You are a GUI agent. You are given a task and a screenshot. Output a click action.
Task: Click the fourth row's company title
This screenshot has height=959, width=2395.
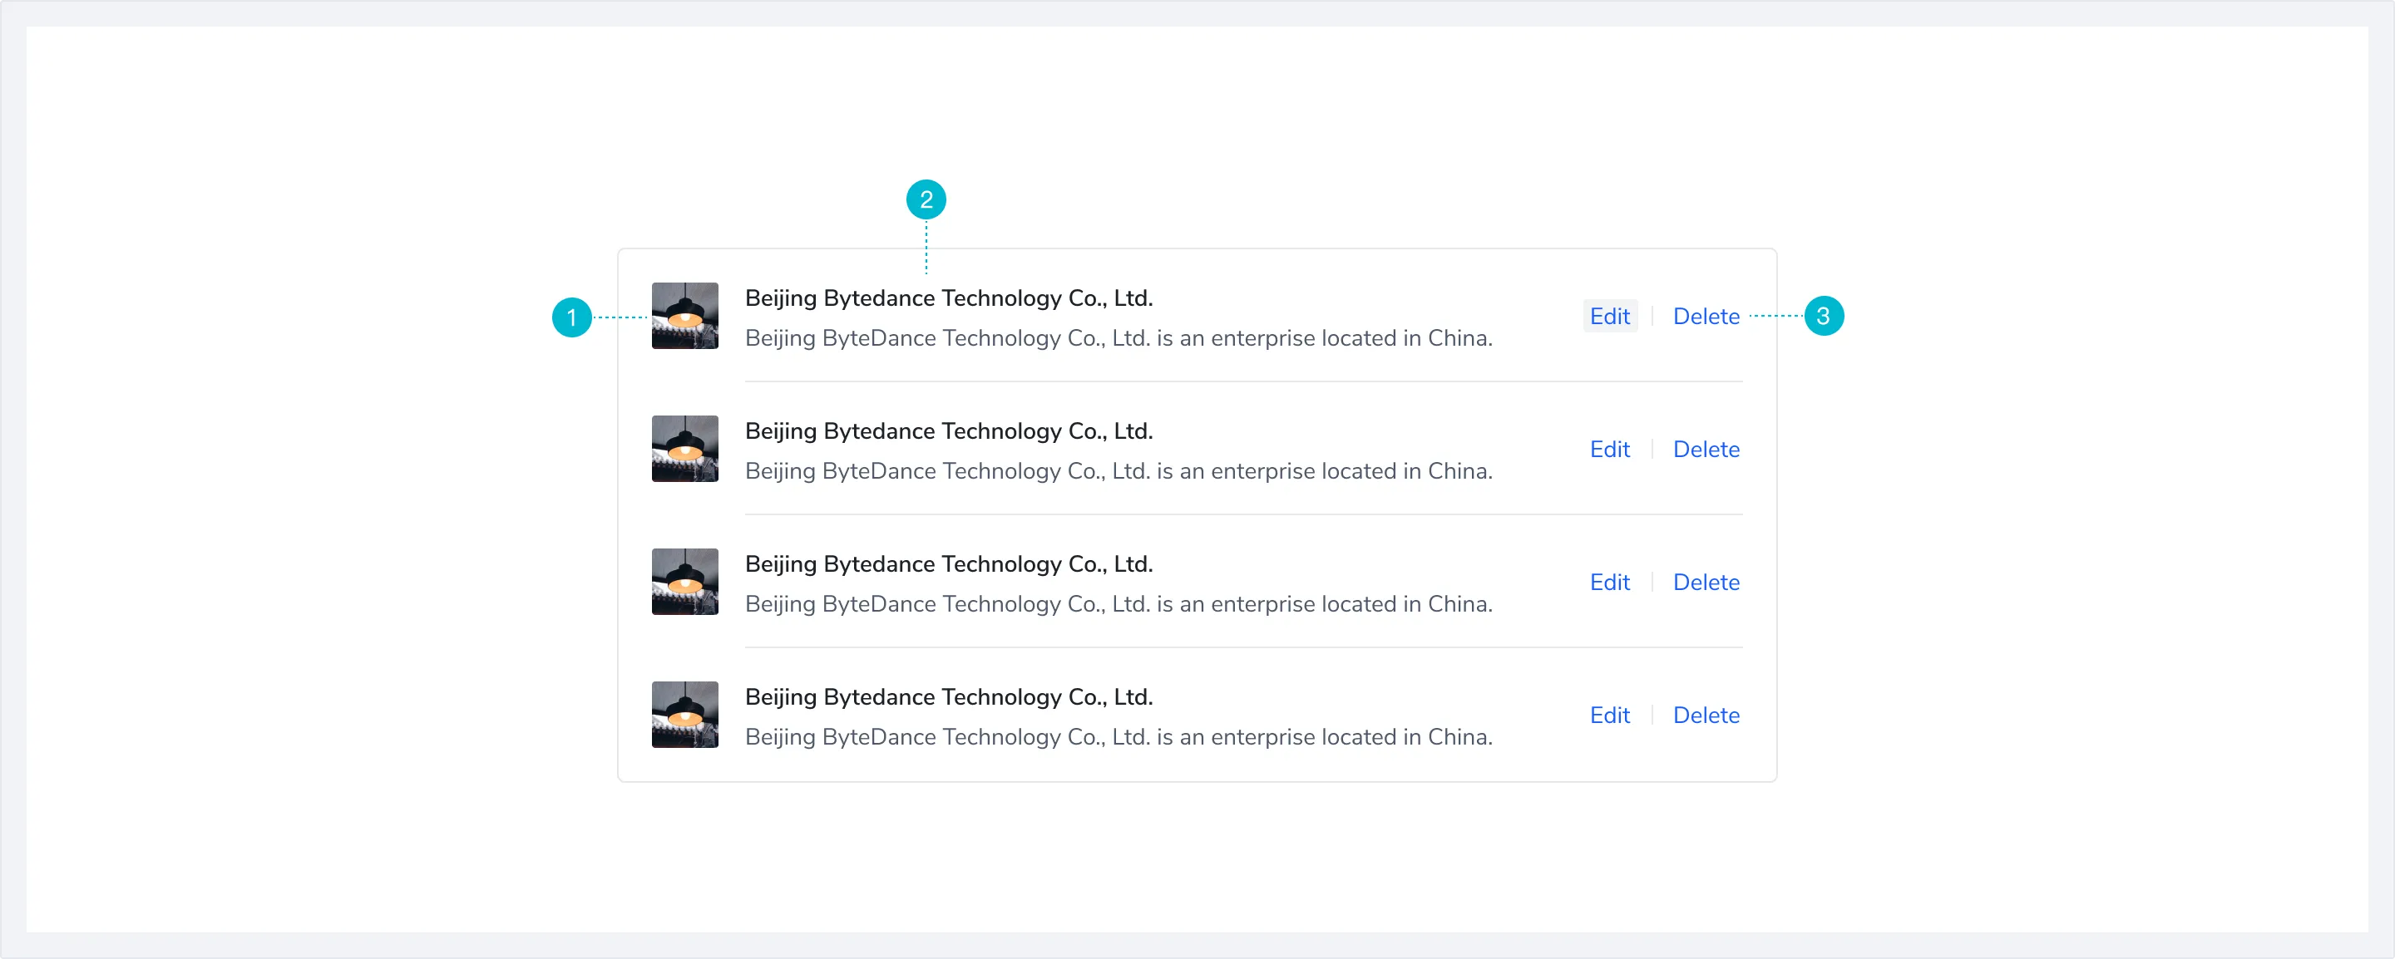click(948, 696)
